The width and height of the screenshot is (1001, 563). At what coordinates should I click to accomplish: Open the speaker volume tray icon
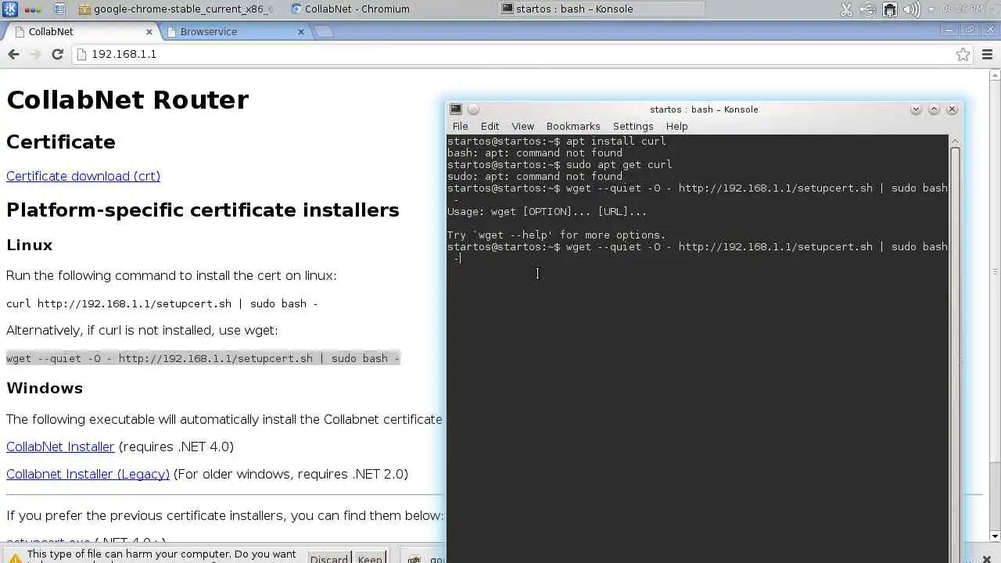(911, 9)
